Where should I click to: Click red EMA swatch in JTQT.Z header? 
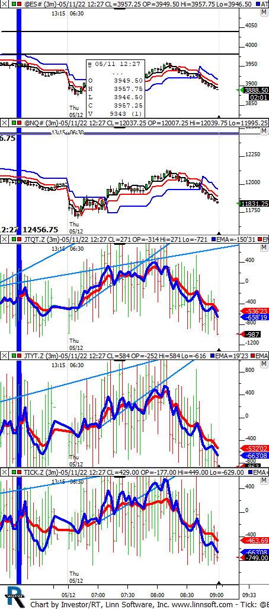[260, 239]
